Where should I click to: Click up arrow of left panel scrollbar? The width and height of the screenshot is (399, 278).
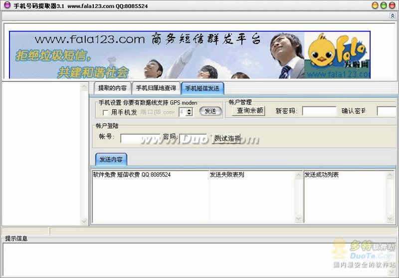(x=84, y=86)
